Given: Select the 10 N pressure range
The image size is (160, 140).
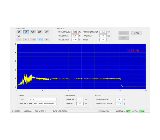Looking at the screenshot, I should tap(33, 32).
